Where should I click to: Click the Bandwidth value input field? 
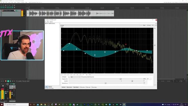145,83
